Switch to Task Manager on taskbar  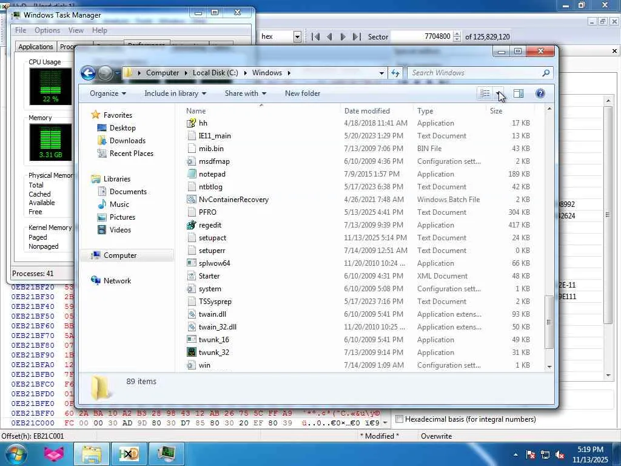(x=166, y=454)
